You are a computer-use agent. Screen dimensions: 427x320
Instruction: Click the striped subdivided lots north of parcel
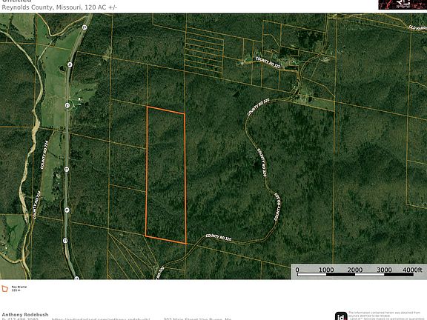[204, 51]
